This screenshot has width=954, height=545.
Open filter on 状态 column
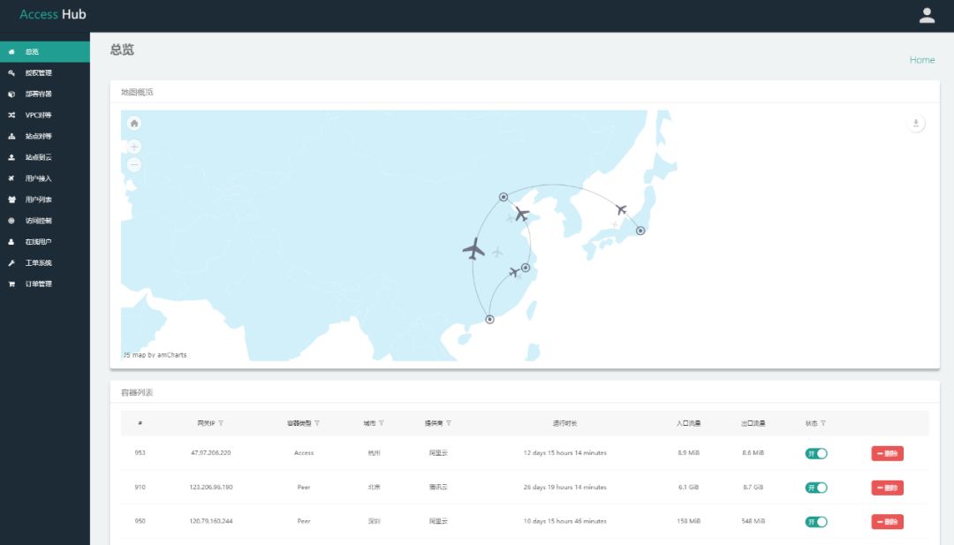(x=823, y=423)
